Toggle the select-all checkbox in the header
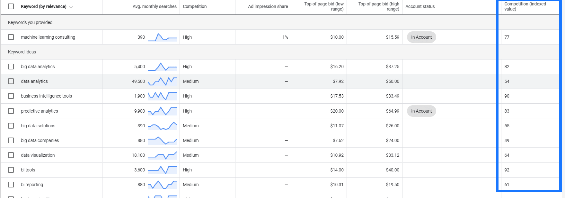This screenshot has height=198, width=565. tap(11, 6)
